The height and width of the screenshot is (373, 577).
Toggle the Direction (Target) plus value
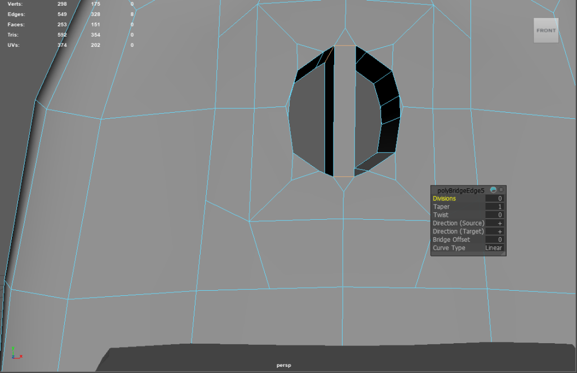494,232
